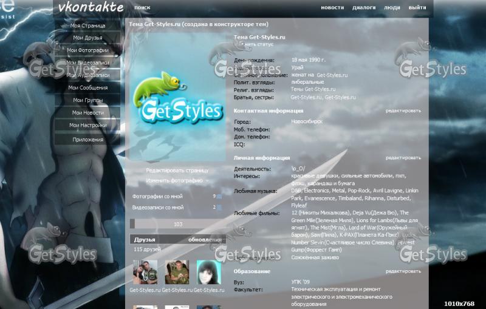Open диалоги in the top navigation
The height and width of the screenshot is (309, 486).
coord(364,8)
